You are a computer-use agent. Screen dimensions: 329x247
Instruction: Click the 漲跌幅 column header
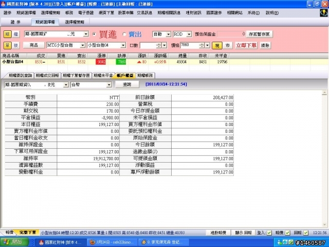(x=160, y=56)
